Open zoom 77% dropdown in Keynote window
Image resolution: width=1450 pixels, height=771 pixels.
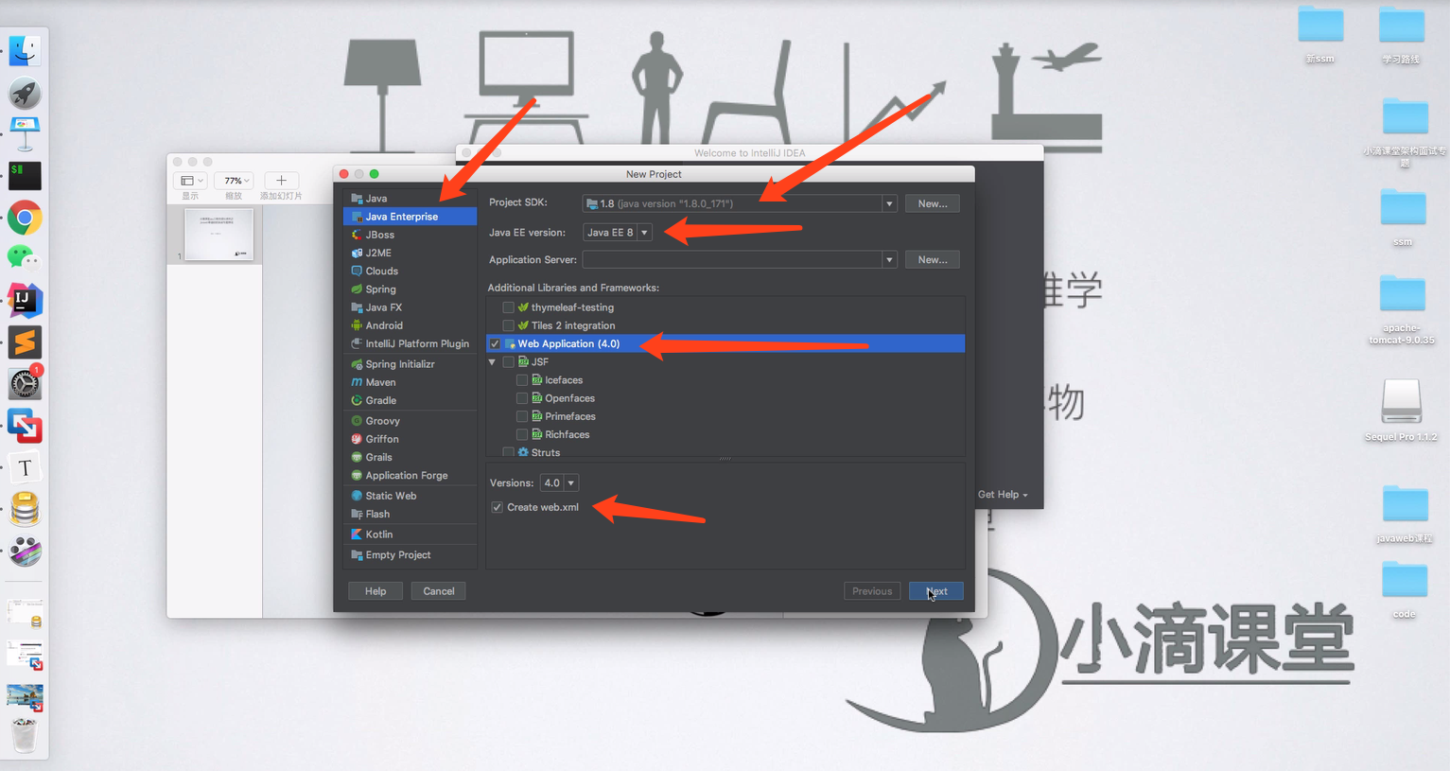(234, 181)
